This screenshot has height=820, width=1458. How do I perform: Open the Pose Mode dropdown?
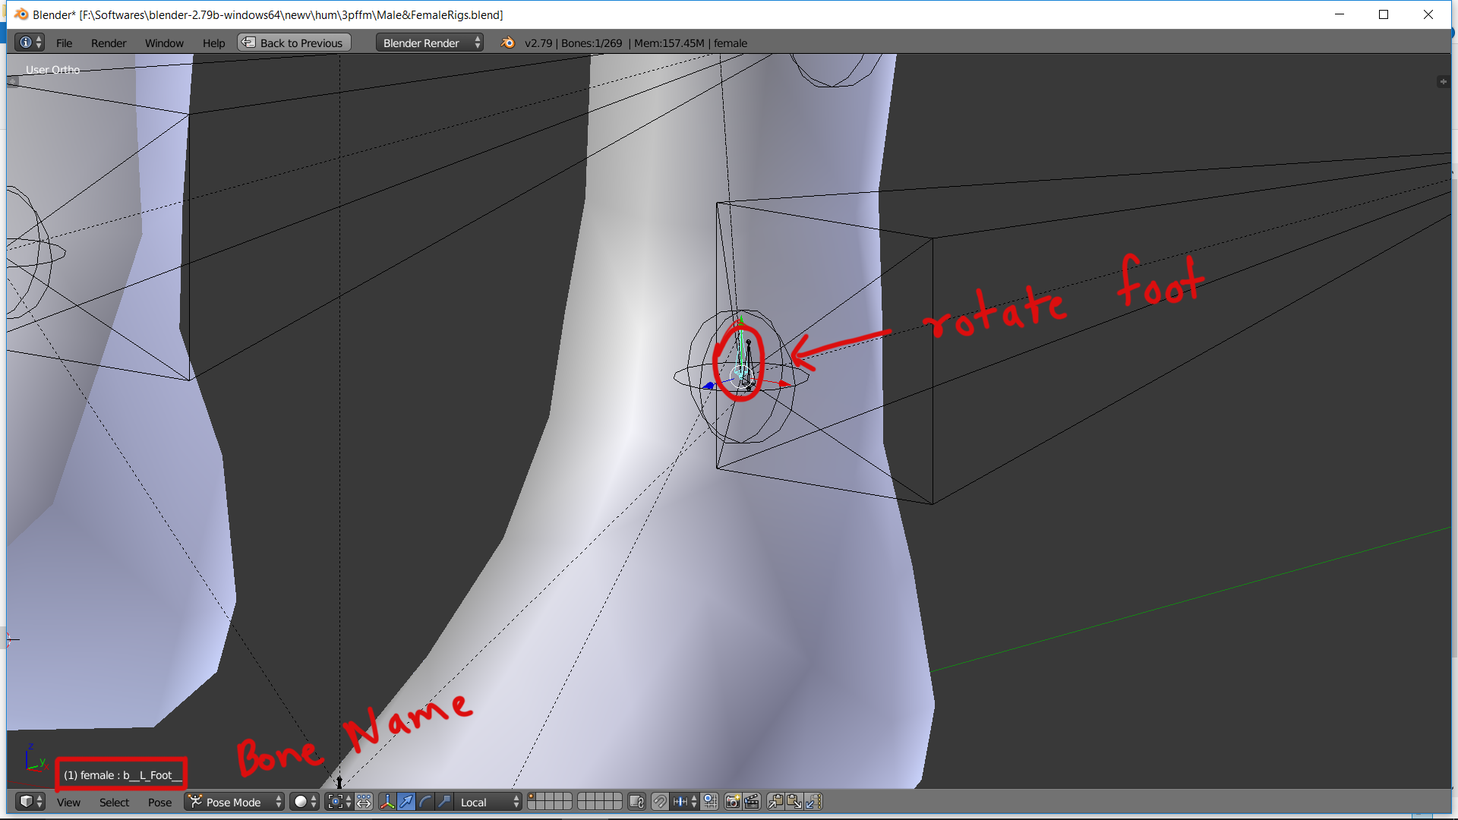coord(235,802)
